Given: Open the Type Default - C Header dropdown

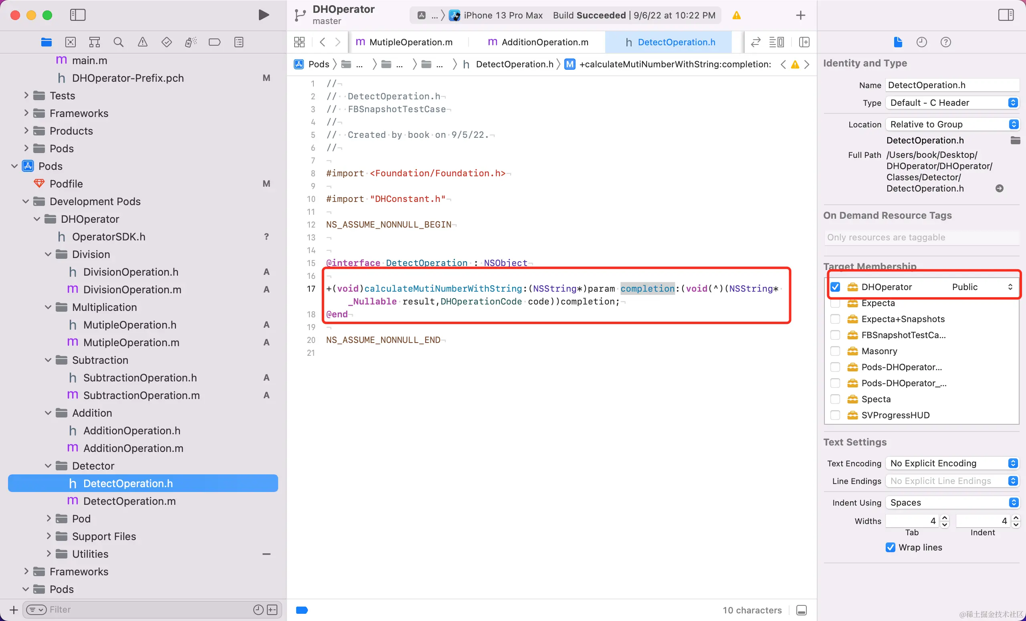Looking at the screenshot, I should coord(952,103).
